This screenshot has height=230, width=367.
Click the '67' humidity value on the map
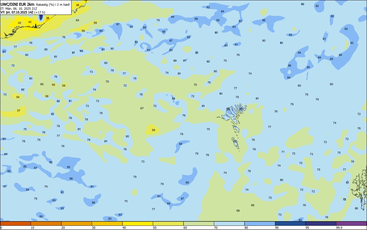142,108
